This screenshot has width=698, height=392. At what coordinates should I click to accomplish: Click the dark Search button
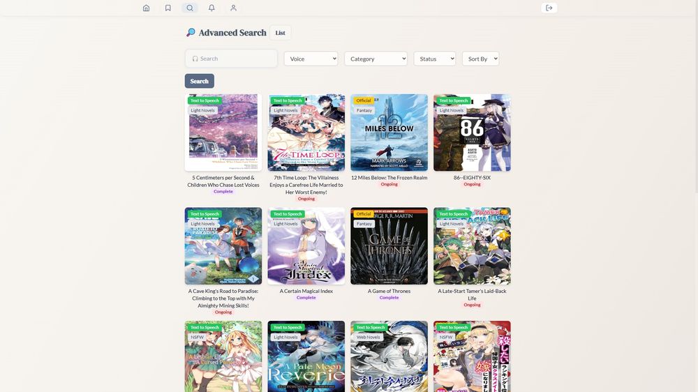(200, 81)
